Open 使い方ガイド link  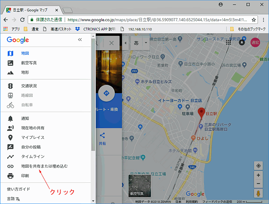pos(19,189)
